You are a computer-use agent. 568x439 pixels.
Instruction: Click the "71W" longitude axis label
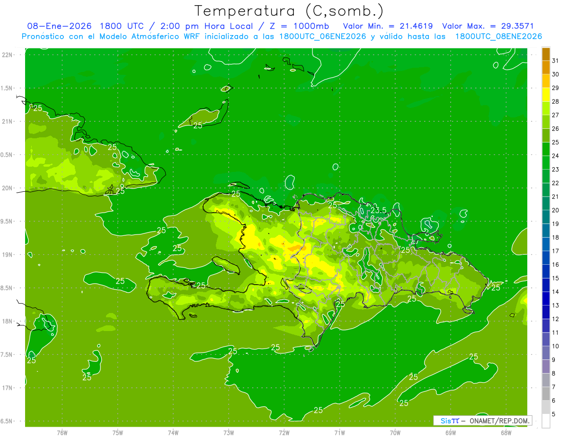point(339,432)
